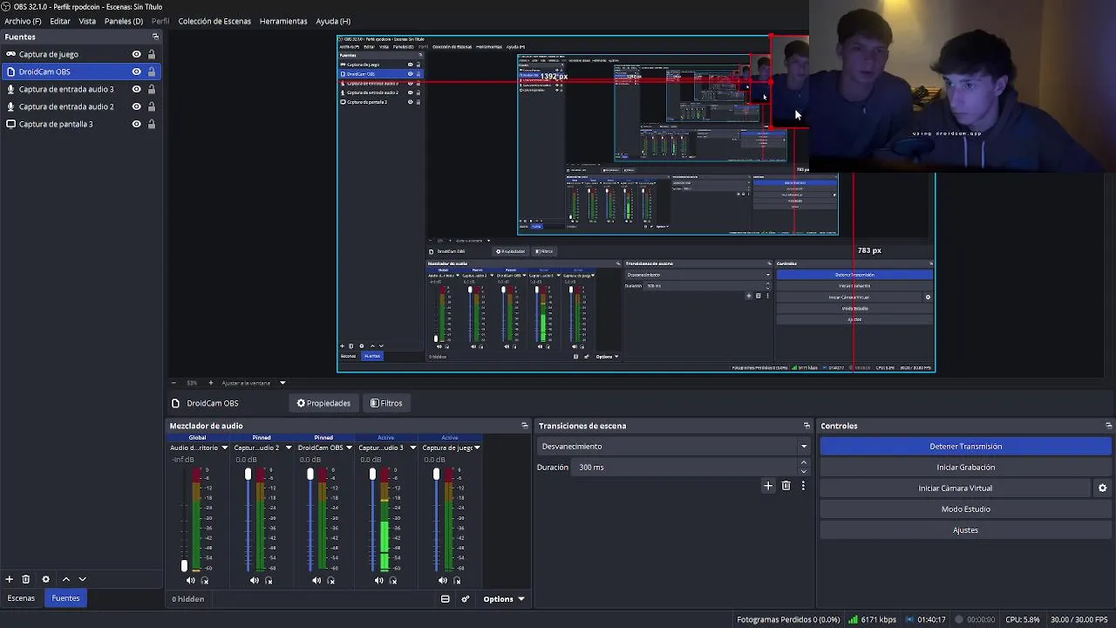Open the mixer Options dropdown
Image resolution: width=1116 pixels, height=628 pixels.
pos(504,599)
